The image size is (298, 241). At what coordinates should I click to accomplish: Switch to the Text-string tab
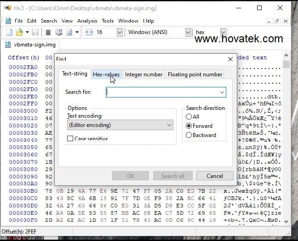pos(74,74)
